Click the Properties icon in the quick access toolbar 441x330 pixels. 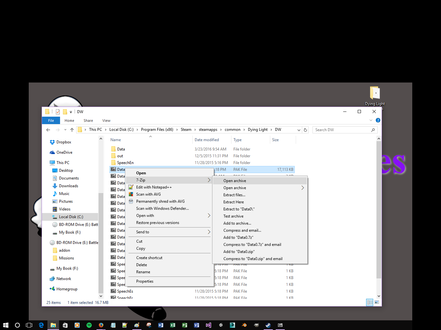click(58, 112)
